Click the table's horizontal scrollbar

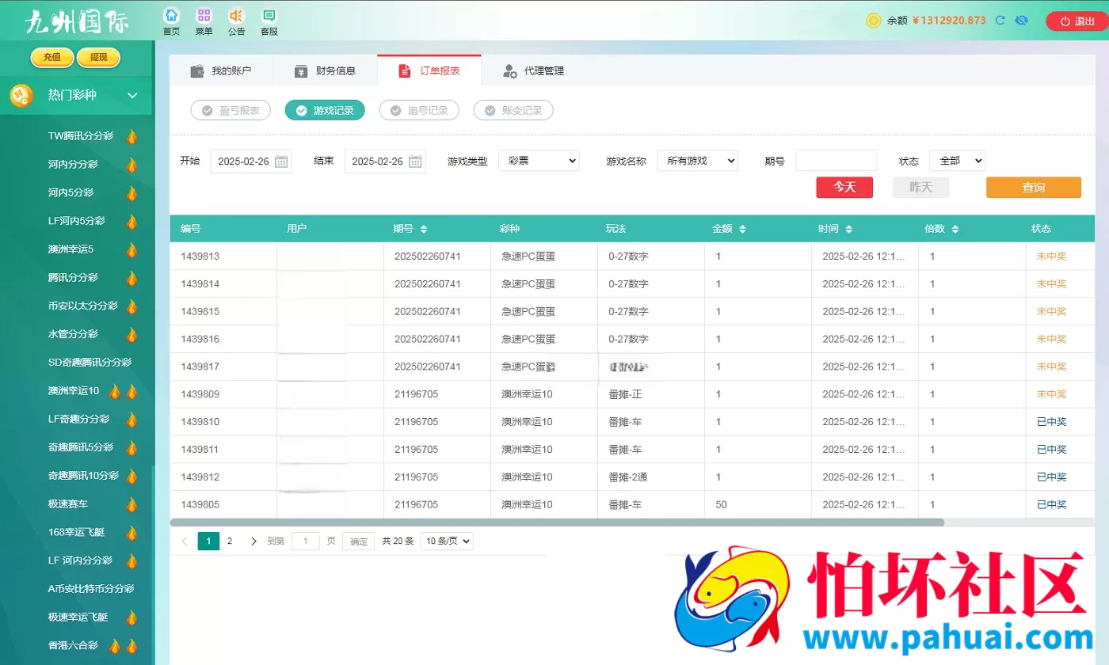tap(557, 522)
